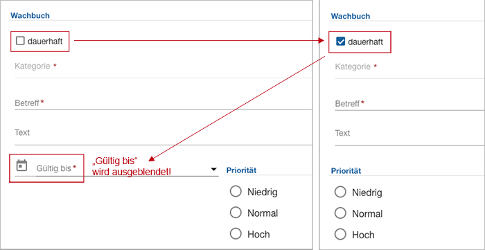Expand the Gültig bis dropdown arrow
Image resolution: width=485 pixels, height=250 pixels.
[x=213, y=170]
